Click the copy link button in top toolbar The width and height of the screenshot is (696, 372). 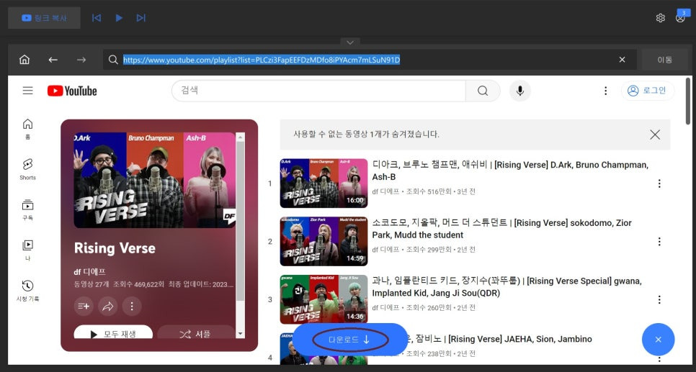pos(44,18)
